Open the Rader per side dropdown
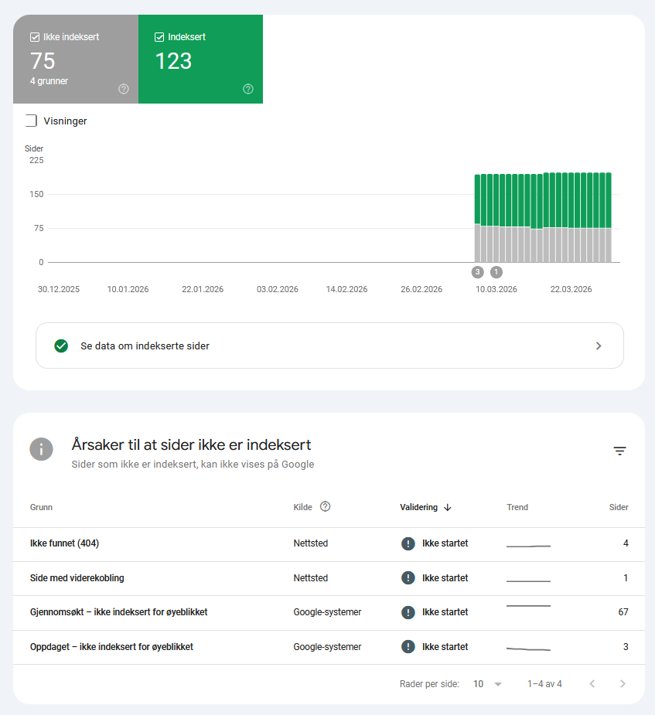The image size is (655, 715). (485, 683)
